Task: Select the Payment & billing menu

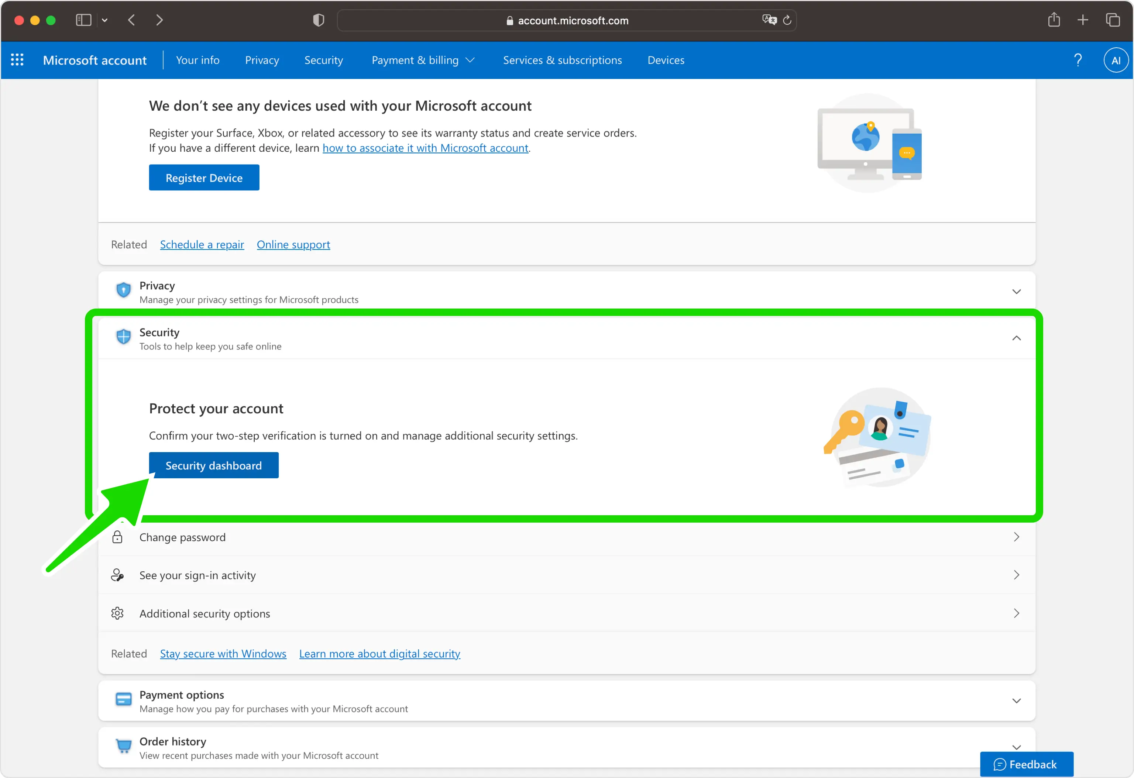Action: (x=422, y=59)
